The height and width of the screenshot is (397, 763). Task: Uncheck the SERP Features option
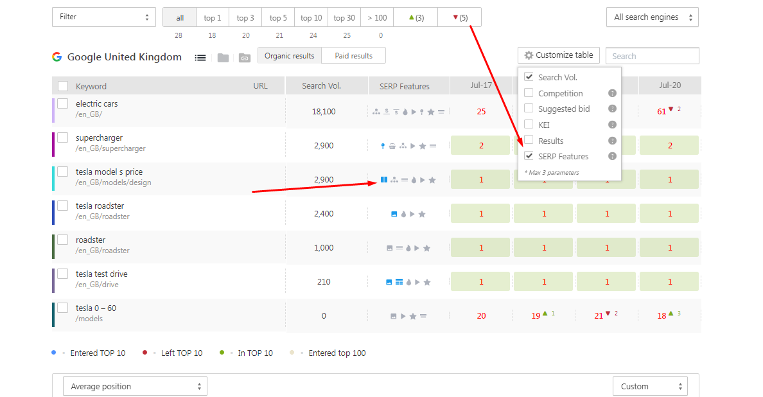click(529, 155)
